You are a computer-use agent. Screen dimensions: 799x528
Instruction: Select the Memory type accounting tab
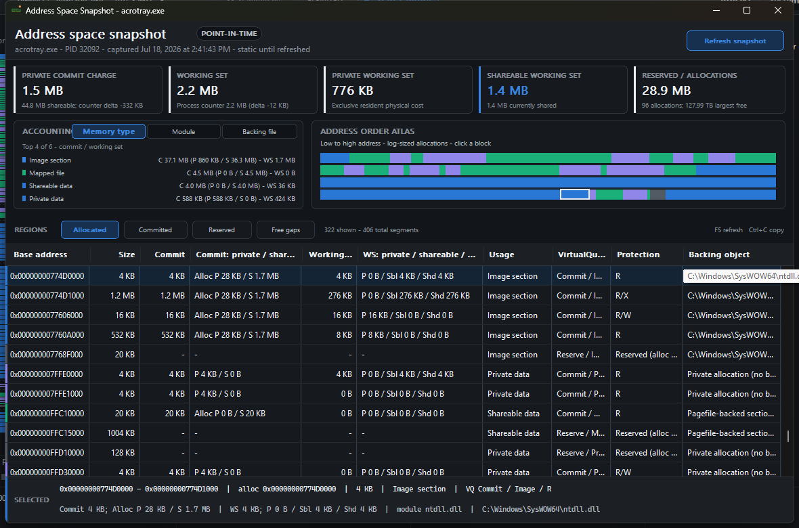click(x=108, y=131)
